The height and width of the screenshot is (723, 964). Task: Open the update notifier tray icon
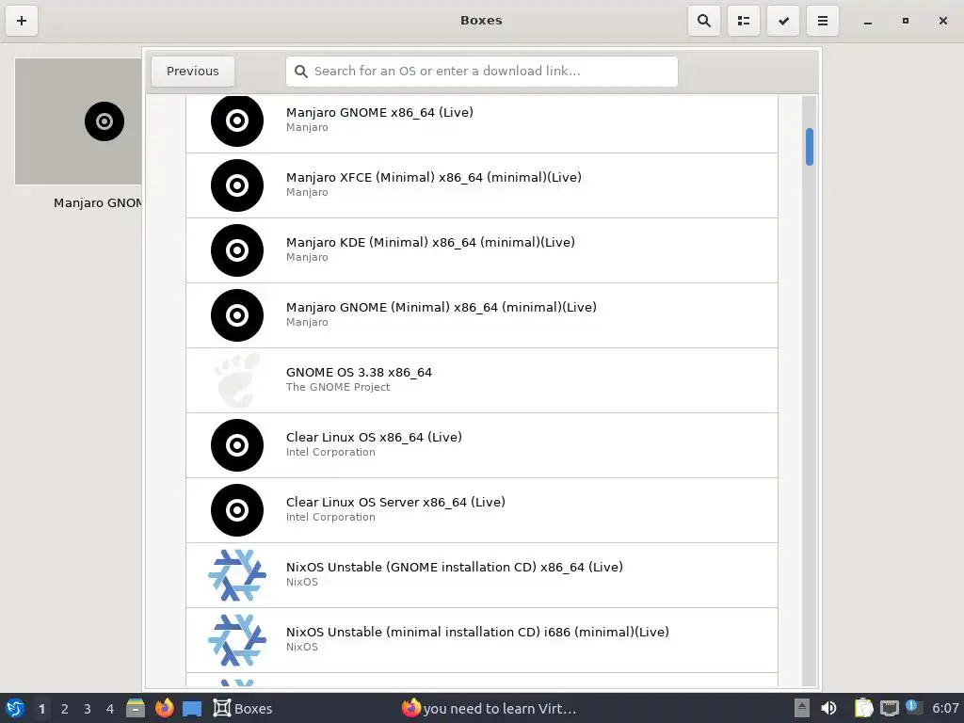(x=913, y=708)
